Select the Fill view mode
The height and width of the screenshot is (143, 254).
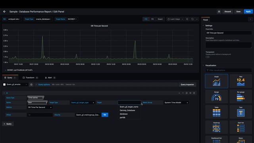146,19
